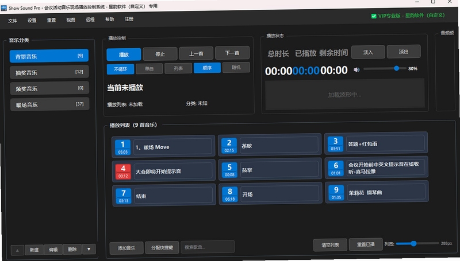Play track 3 答题+红包雨
This screenshot has width=460, height=261.
point(376,143)
